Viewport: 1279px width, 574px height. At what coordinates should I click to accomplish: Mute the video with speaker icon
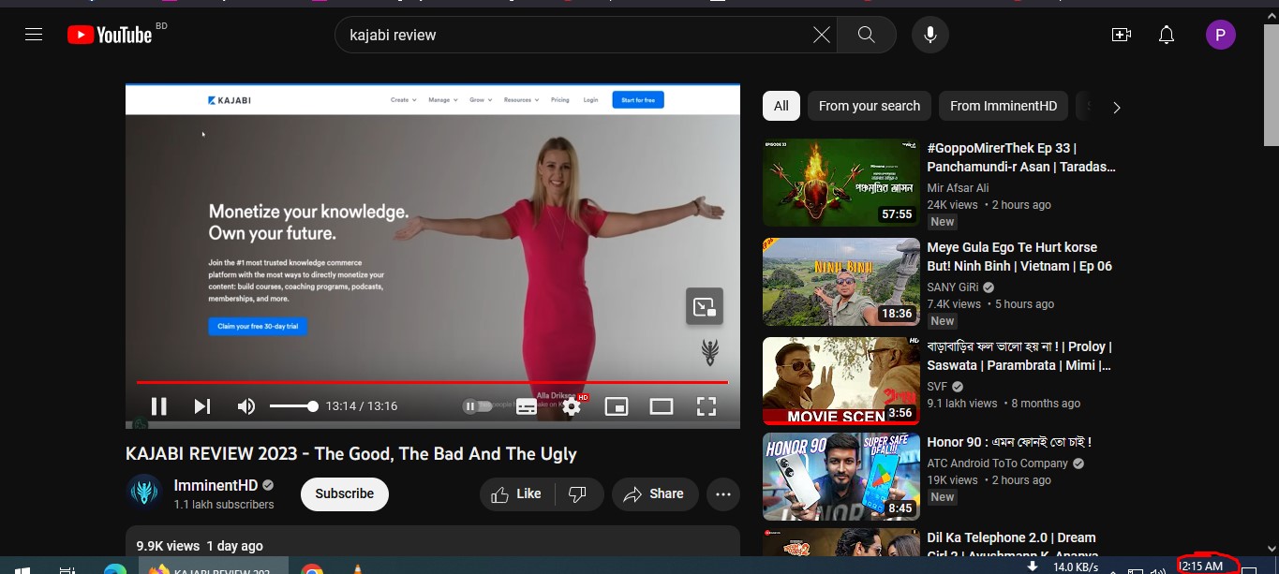click(245, 405)
